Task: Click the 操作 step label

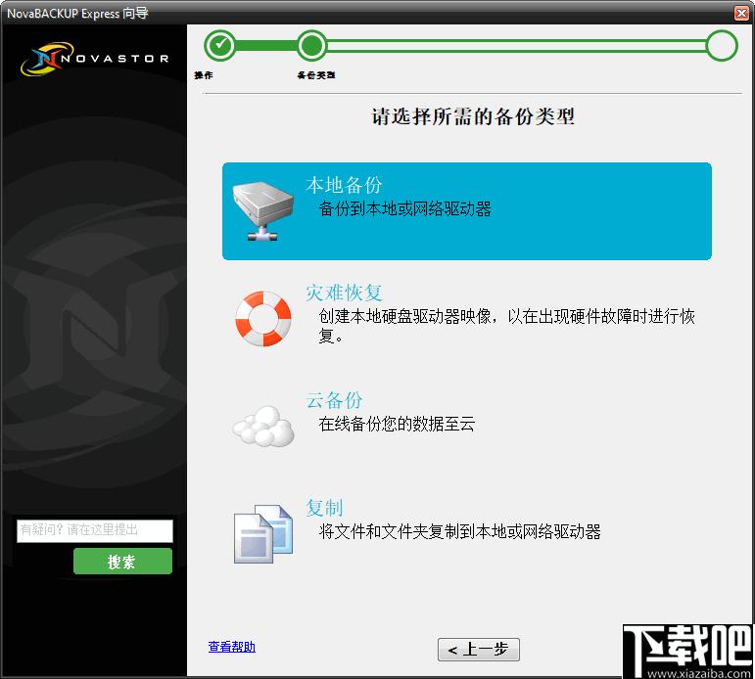Action: [204, 75]
